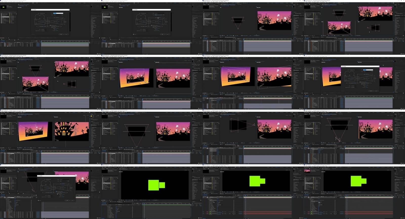This screenshot has height=219, width=405.
Task: Click the haunted castle camera view in the eleventh thumbnail
Action: 274,129
